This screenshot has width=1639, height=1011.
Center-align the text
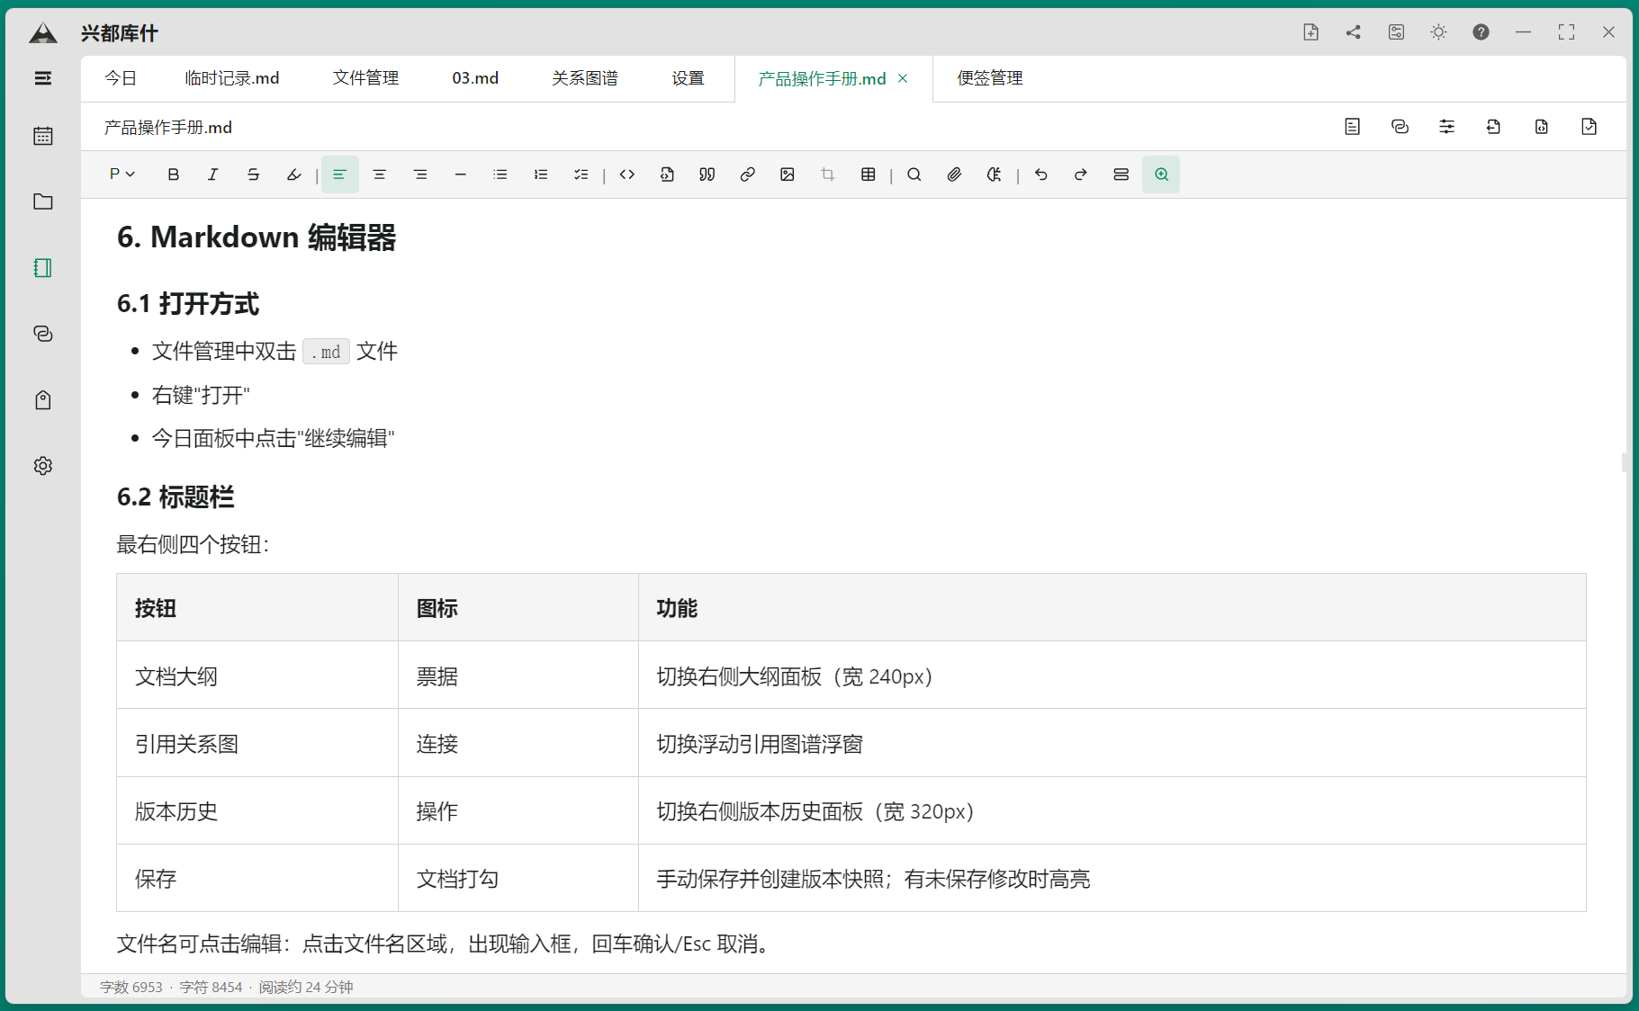tap(380, 174)
